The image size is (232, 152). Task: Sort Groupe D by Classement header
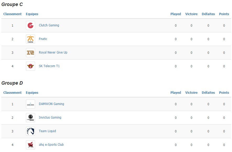[x=12, y=93]
